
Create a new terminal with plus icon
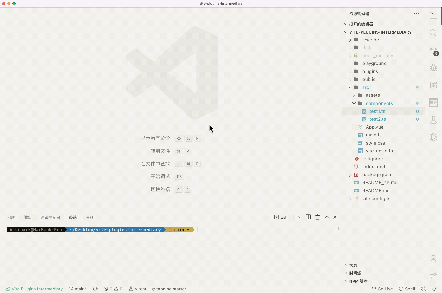[294, 217]
